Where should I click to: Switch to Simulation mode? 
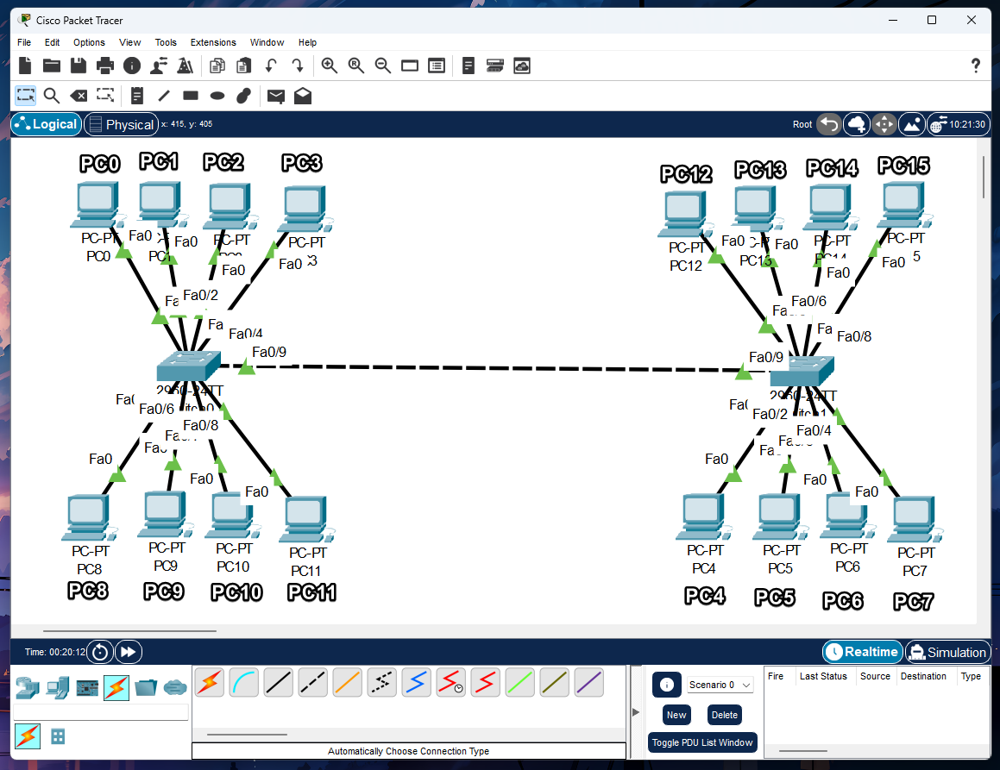947,652
